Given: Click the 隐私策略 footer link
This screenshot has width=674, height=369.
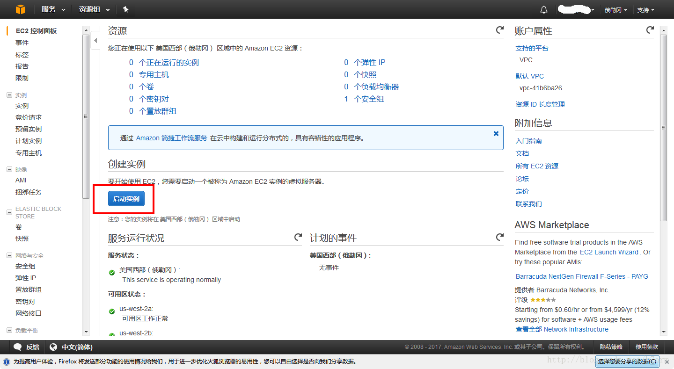Looking at the screenshot, I should 611,347.
